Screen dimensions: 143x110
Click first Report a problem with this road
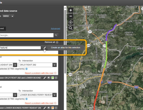39,73
